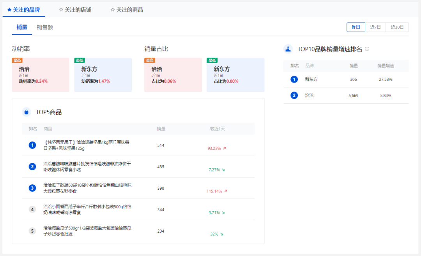Click sales figure 398
Screen dimensions: 421x256
(161, 188)
